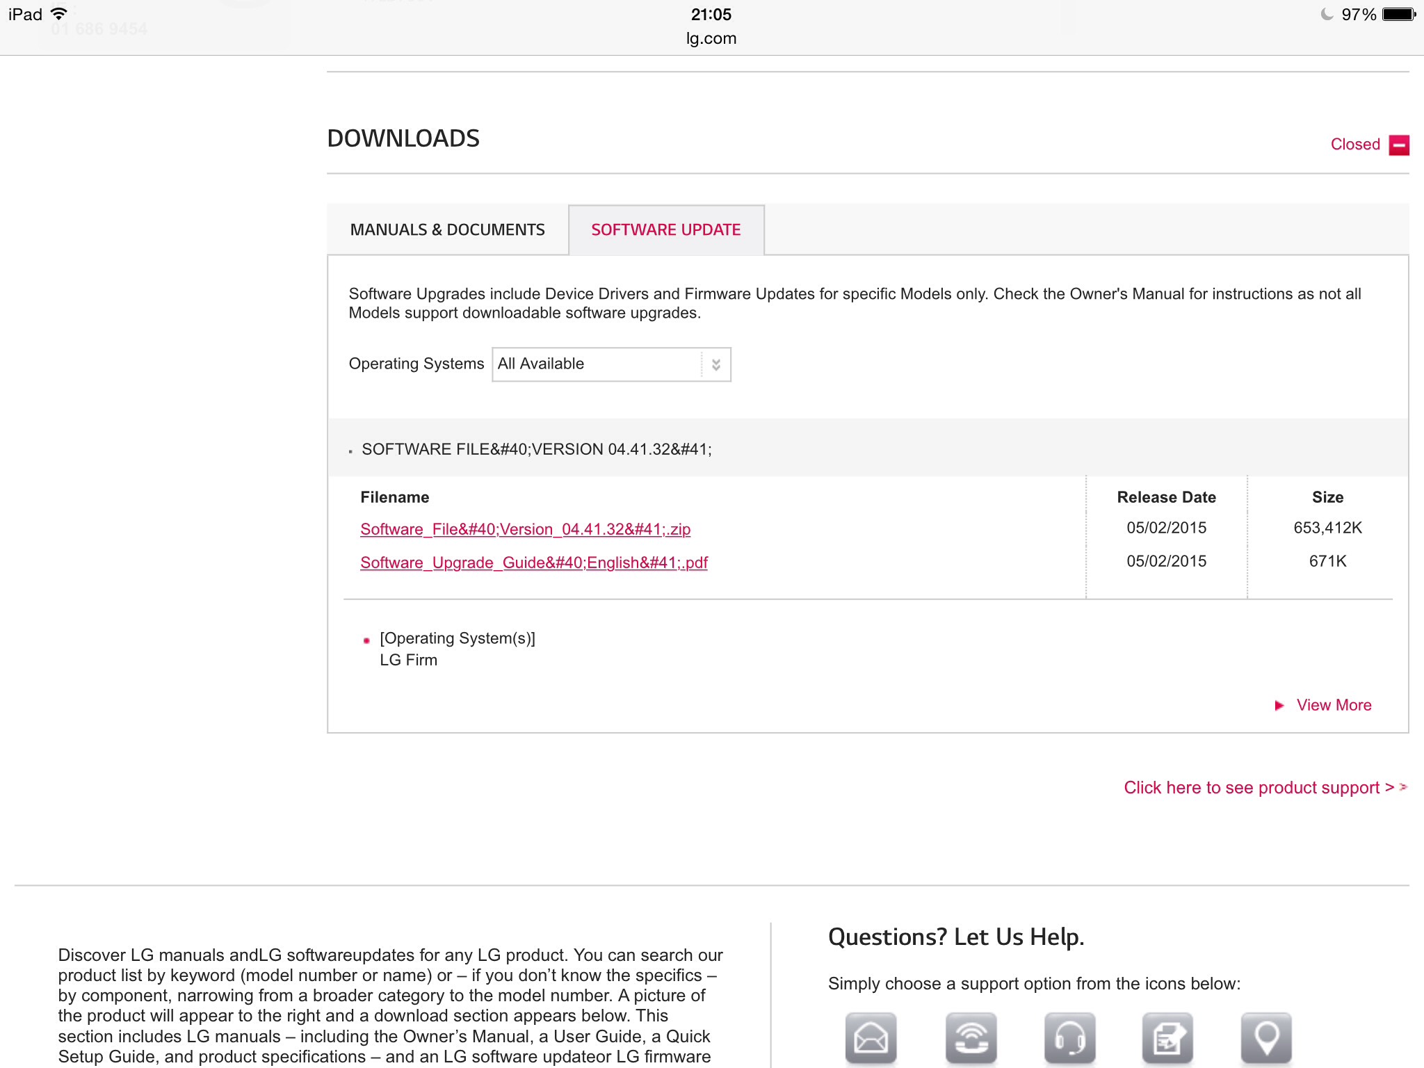This screenshot has width=1424, height=1068.
Task: Click the Size column header
Action: [1327, 498]
